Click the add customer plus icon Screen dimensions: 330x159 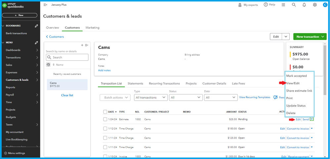[x=82, y=45]
